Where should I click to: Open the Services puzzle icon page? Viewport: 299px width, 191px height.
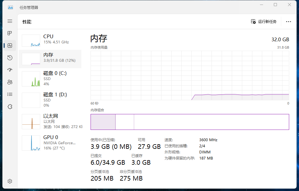coord(10,106)
